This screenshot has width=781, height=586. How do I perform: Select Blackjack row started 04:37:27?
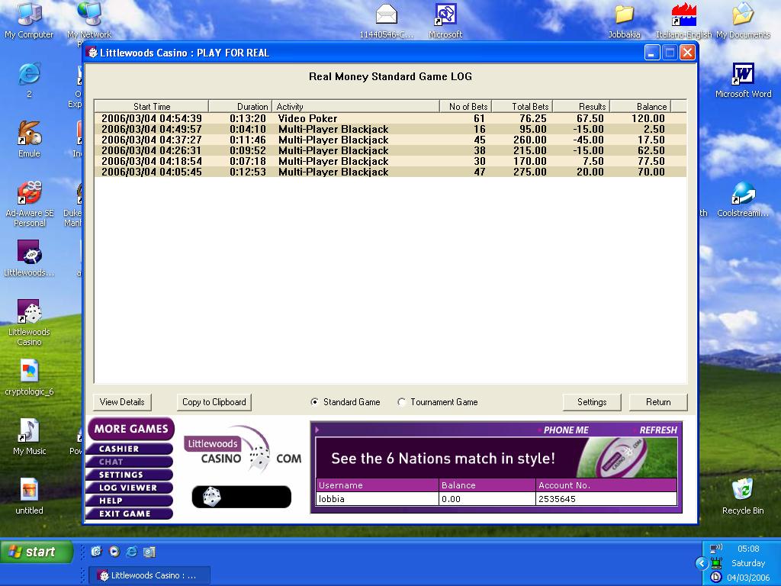pos(390,140)
